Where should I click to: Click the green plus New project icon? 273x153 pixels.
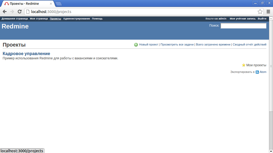click(136, 45)
